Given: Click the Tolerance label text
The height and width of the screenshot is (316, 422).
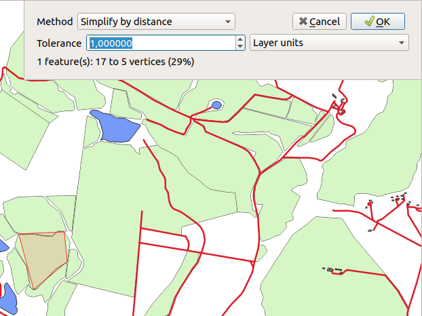Looking at the screenshot, I should (59, 43).
